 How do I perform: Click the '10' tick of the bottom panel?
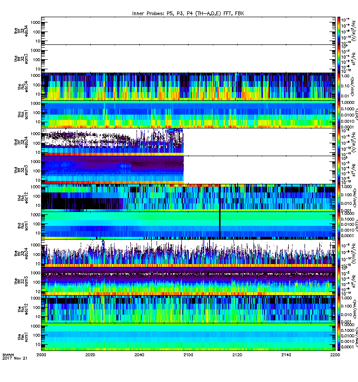(38, 344)
